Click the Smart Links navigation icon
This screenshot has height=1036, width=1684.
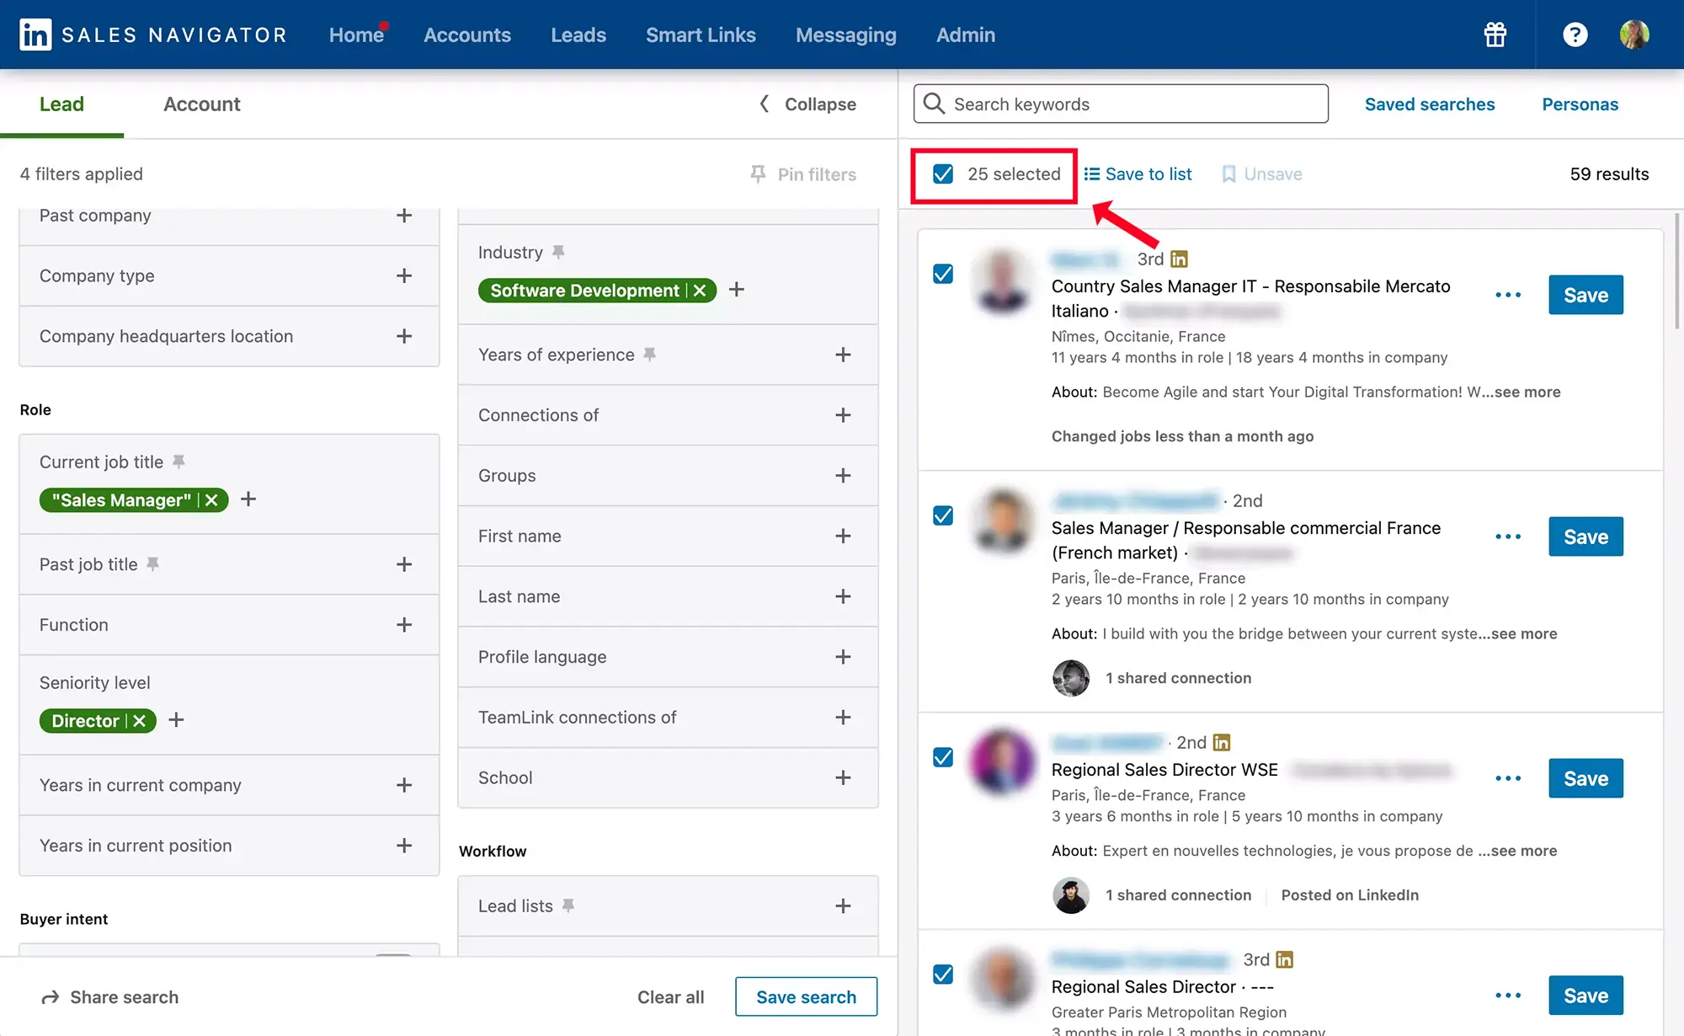(x=701, y=33)
